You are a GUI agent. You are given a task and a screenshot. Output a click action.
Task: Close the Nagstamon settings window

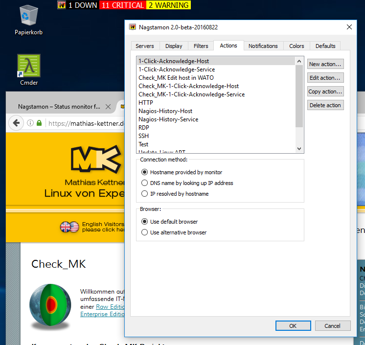[x=349, y=27]
